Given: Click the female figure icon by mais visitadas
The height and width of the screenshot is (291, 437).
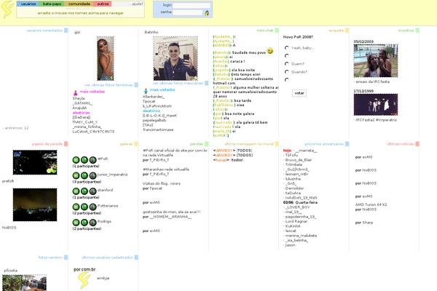Looking at the screenshot, I should pos(76,92).
